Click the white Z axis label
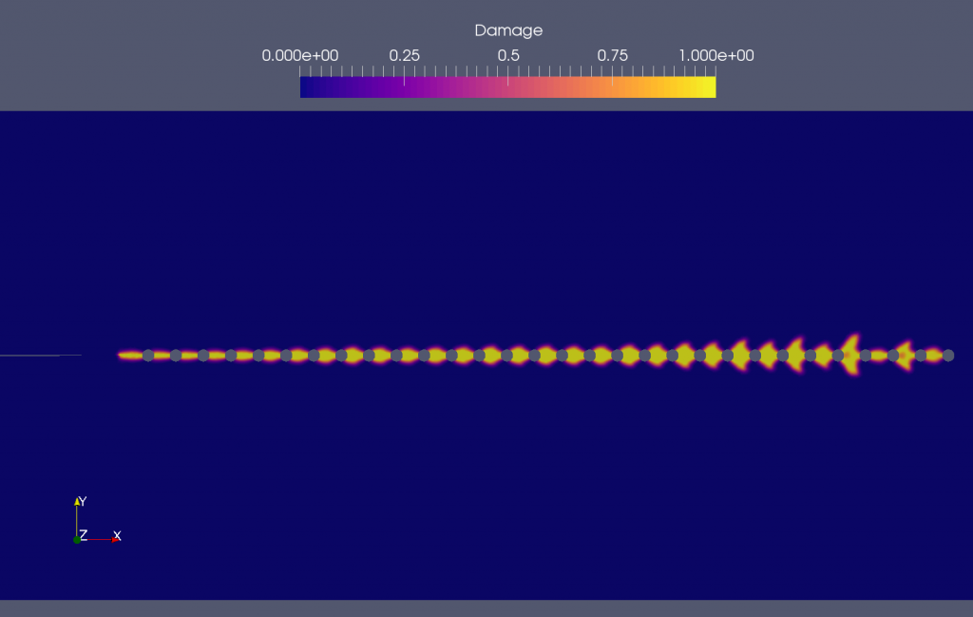 pyautogui.click(x=84, y=535)
